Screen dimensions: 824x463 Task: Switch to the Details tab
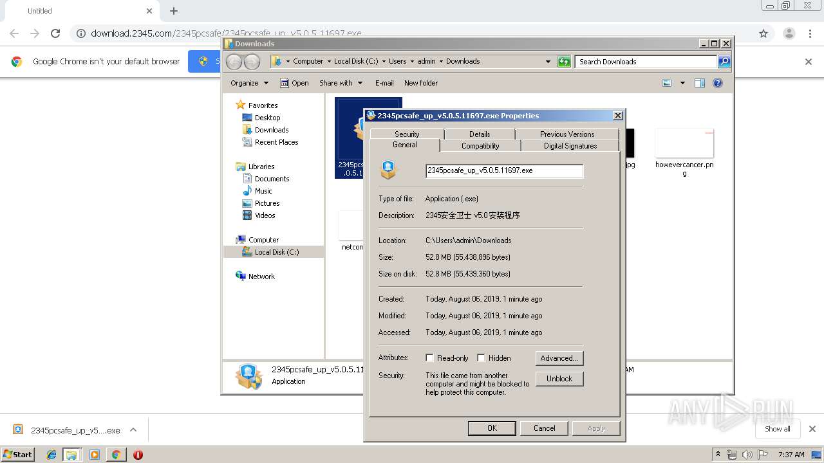click(x=480, y=134)
